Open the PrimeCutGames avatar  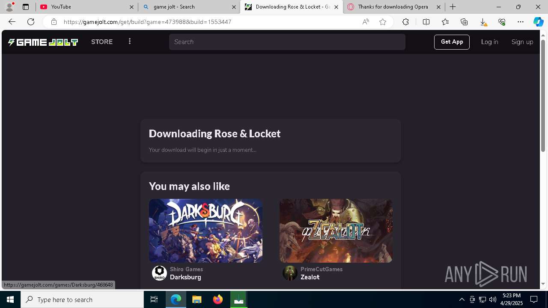click(290, 273)
